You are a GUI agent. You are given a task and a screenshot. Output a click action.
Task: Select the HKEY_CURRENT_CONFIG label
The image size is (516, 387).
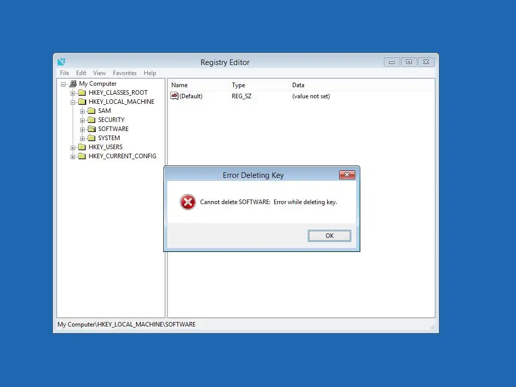pos(122,156)
